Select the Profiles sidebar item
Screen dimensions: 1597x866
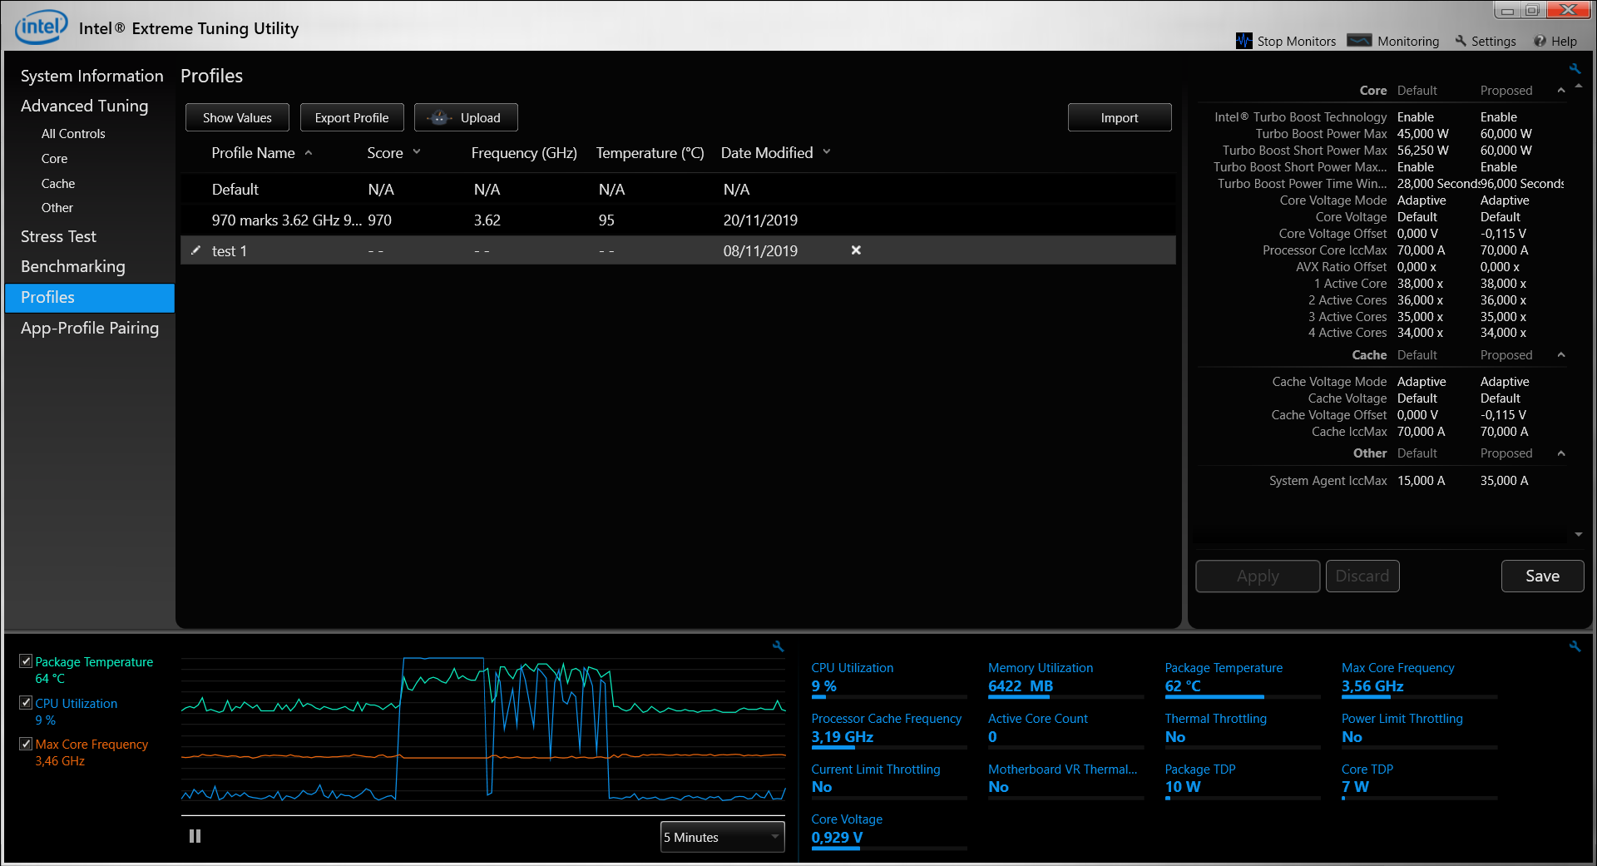coord(90,298)
